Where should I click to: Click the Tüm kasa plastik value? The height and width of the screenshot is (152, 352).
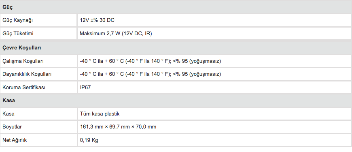[100, 113]
